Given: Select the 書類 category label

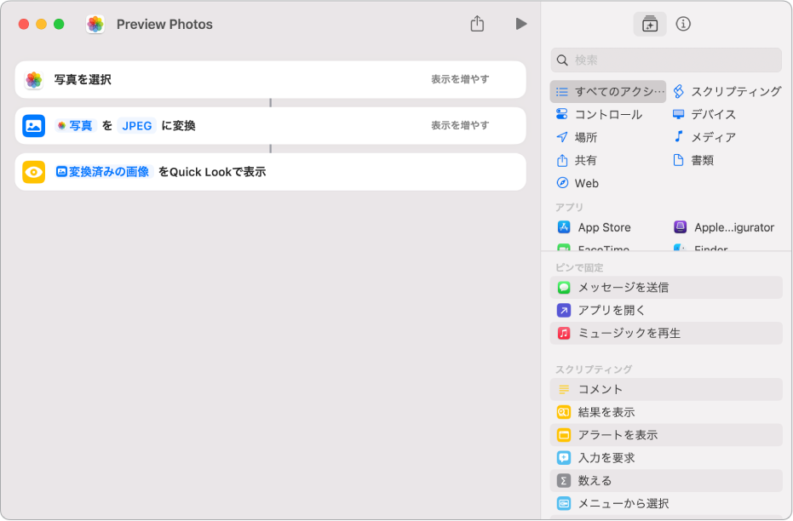Looking at the screenshot, I should (x=702, y=160).
